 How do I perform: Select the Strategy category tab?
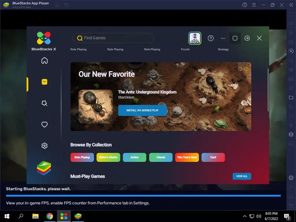pyautogui.click(x=223, y=49)
